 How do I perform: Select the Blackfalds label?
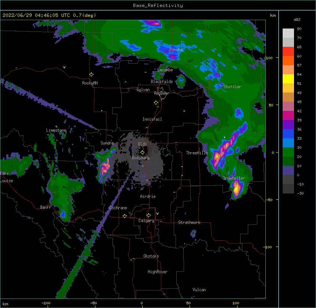(162, 82)
